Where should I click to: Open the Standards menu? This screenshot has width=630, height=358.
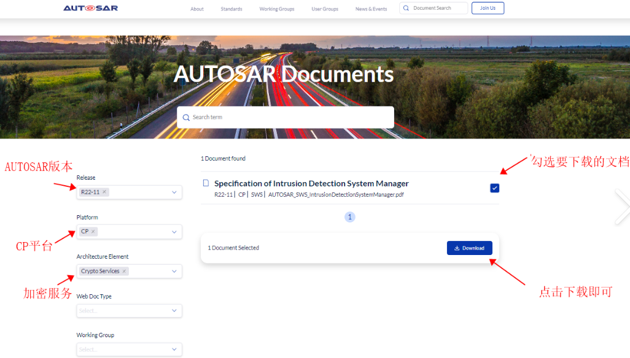pos(231,9)
